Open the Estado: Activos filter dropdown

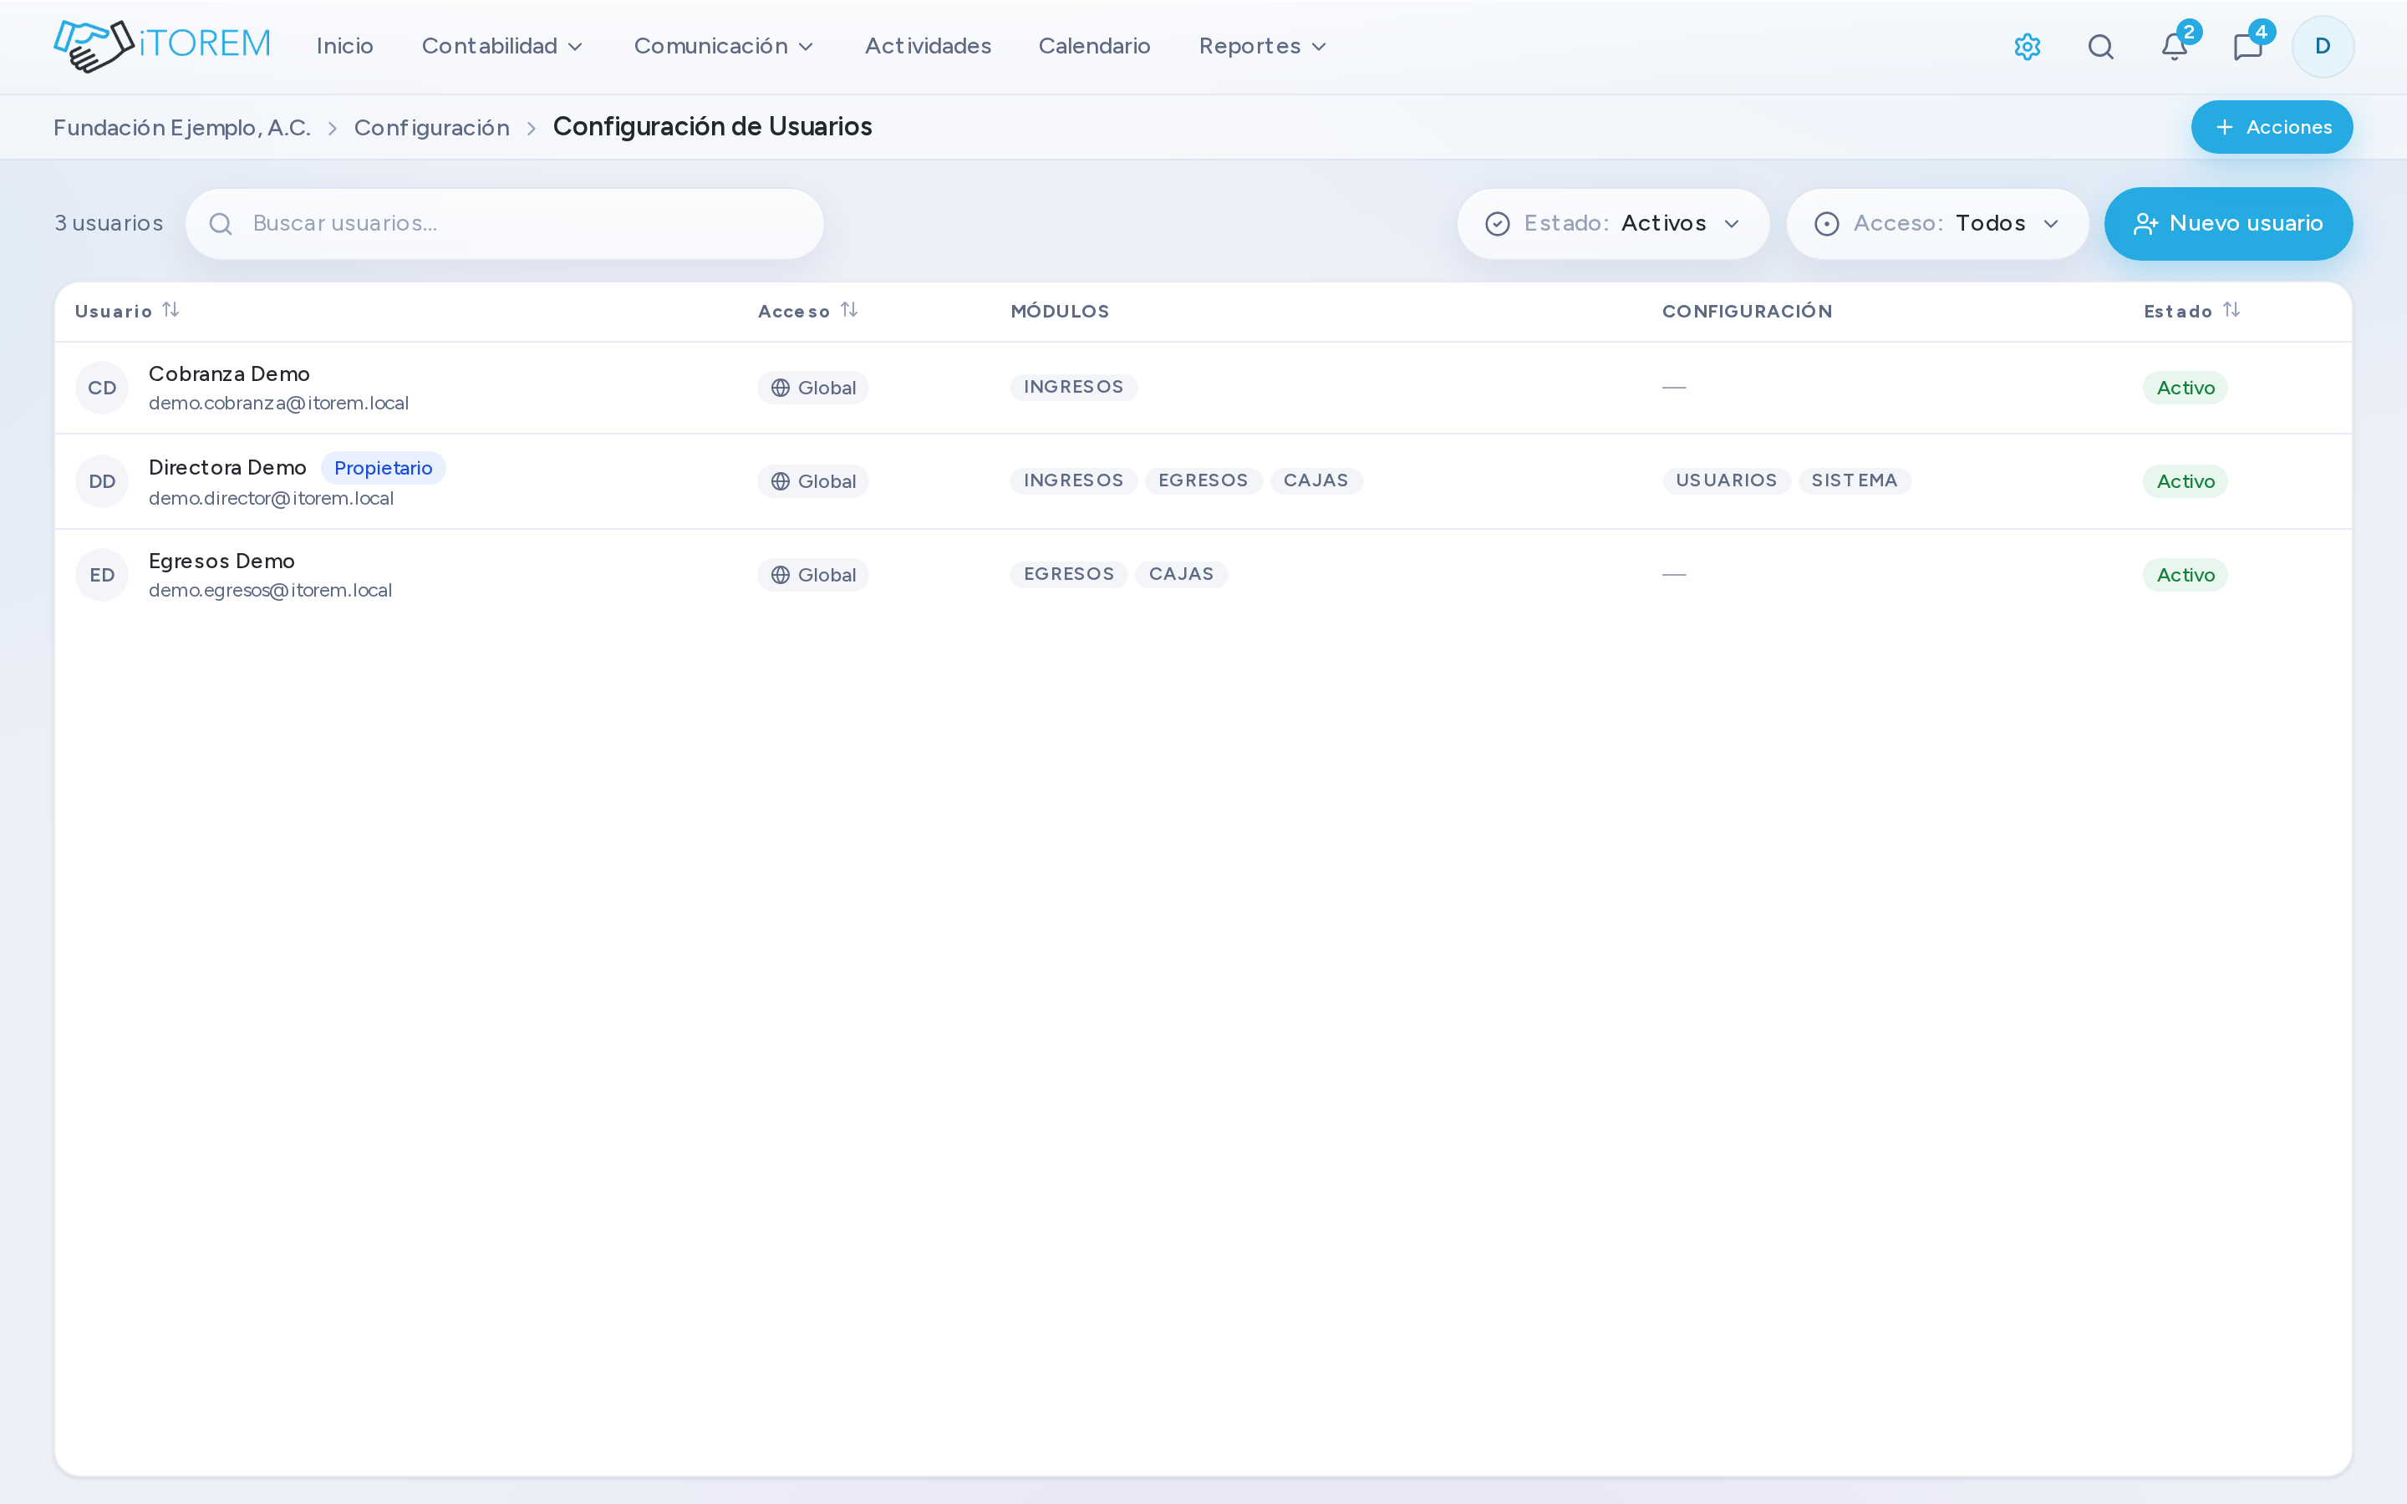coord(1613,224)
